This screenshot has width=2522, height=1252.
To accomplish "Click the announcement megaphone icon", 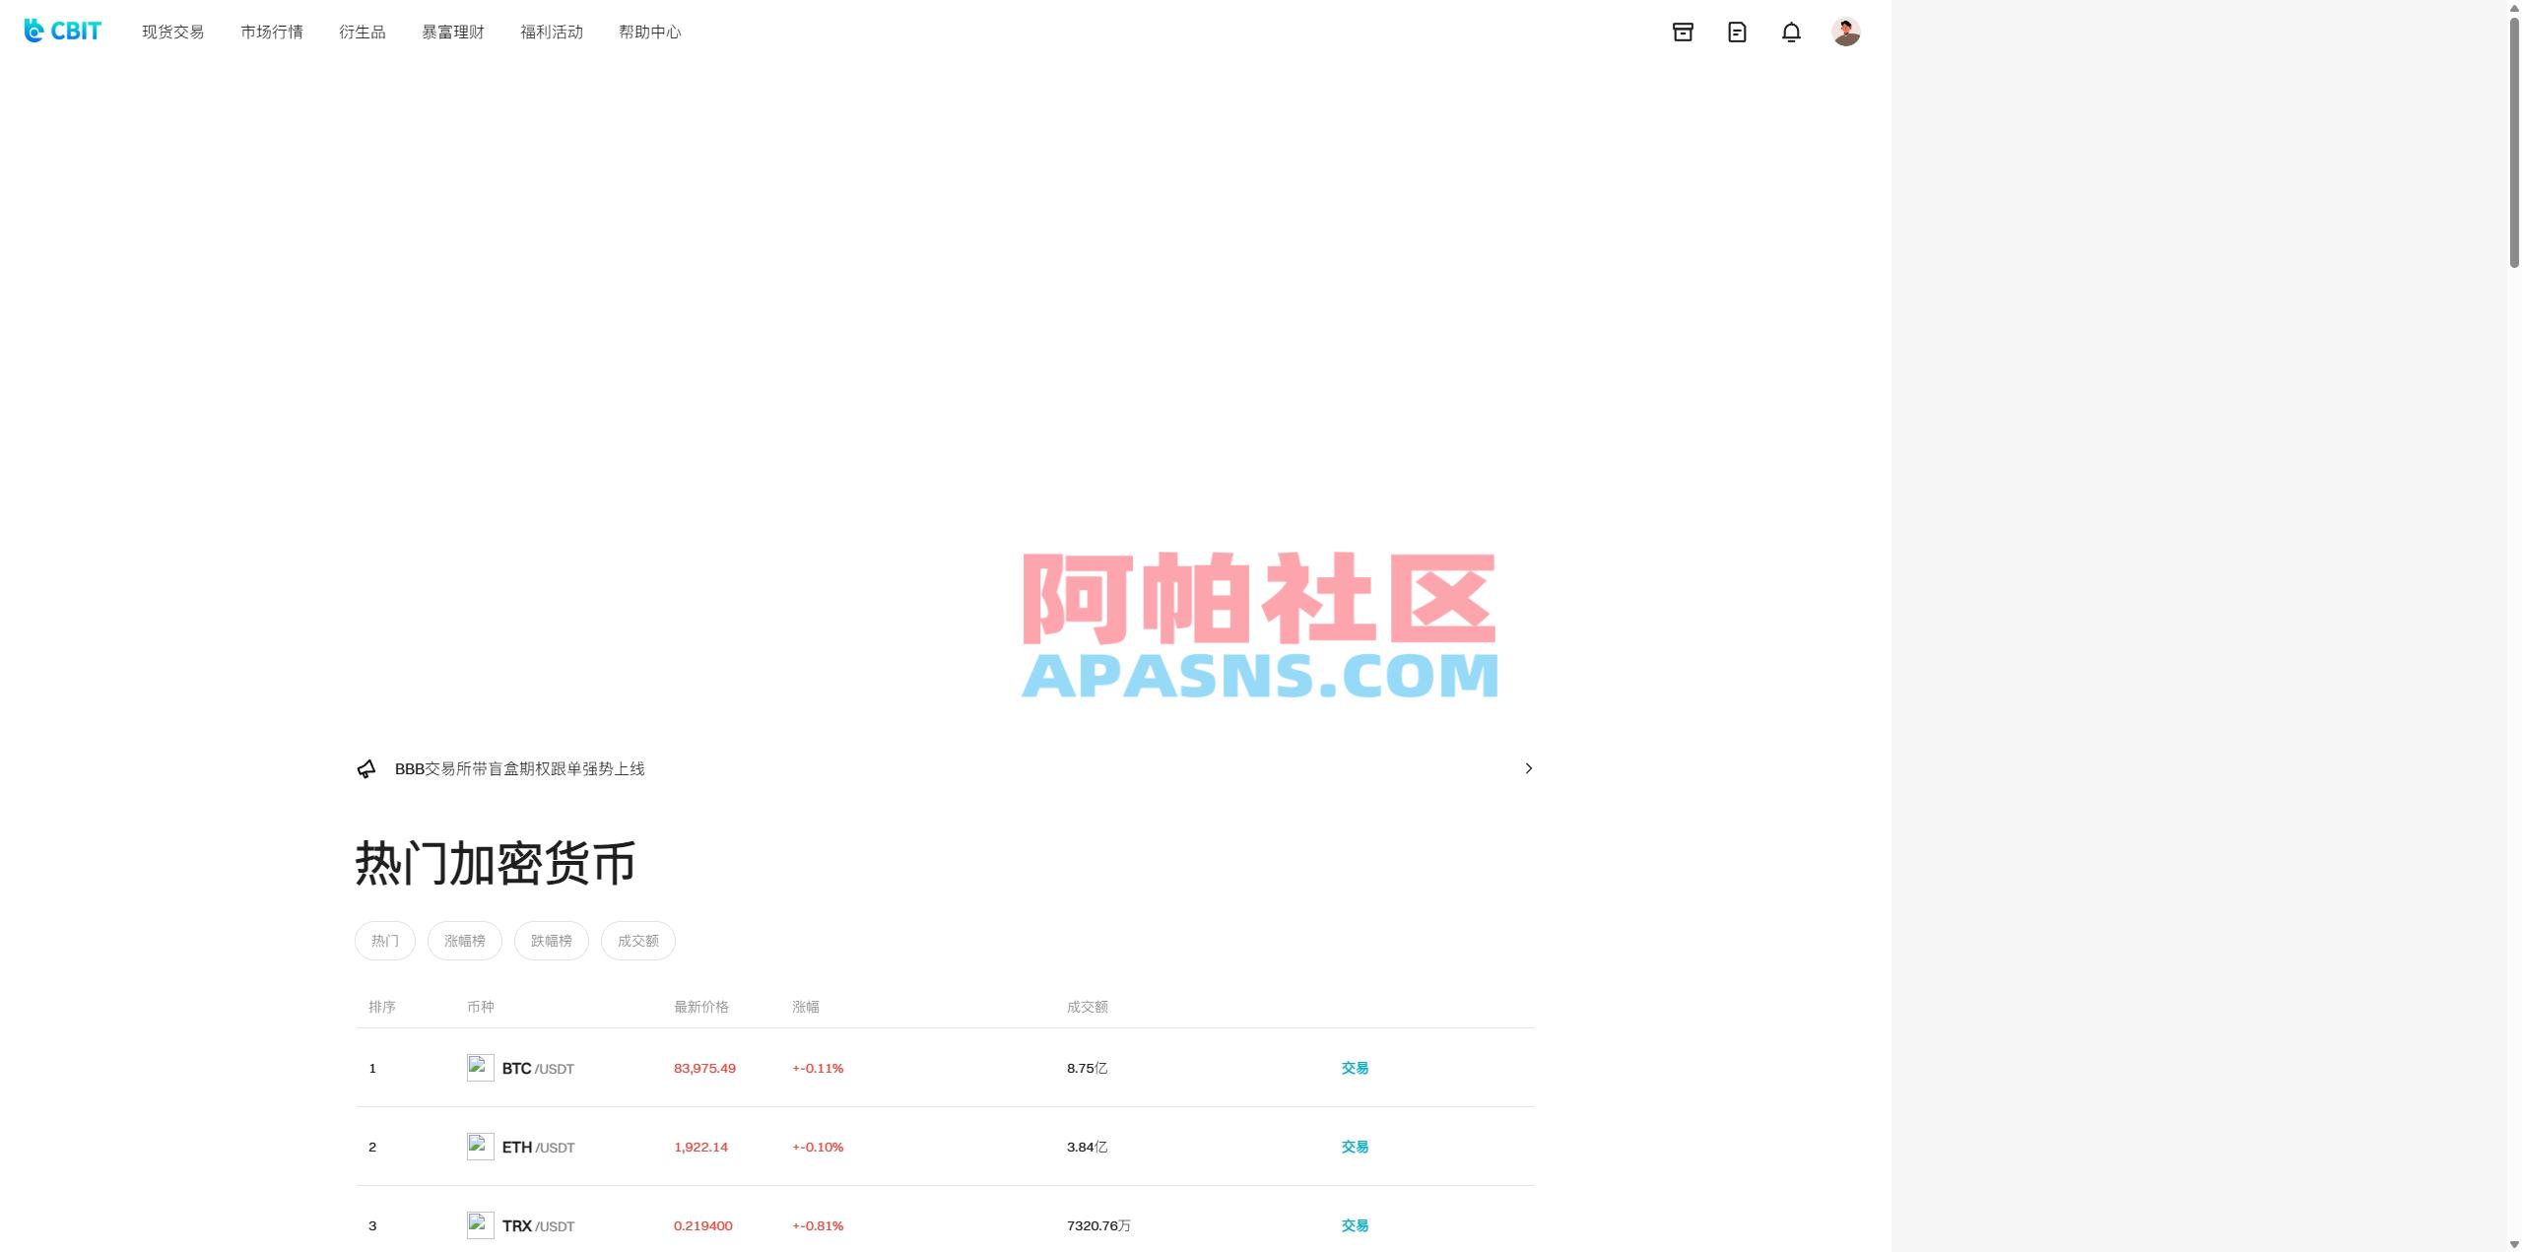I will tap(366, 768).
